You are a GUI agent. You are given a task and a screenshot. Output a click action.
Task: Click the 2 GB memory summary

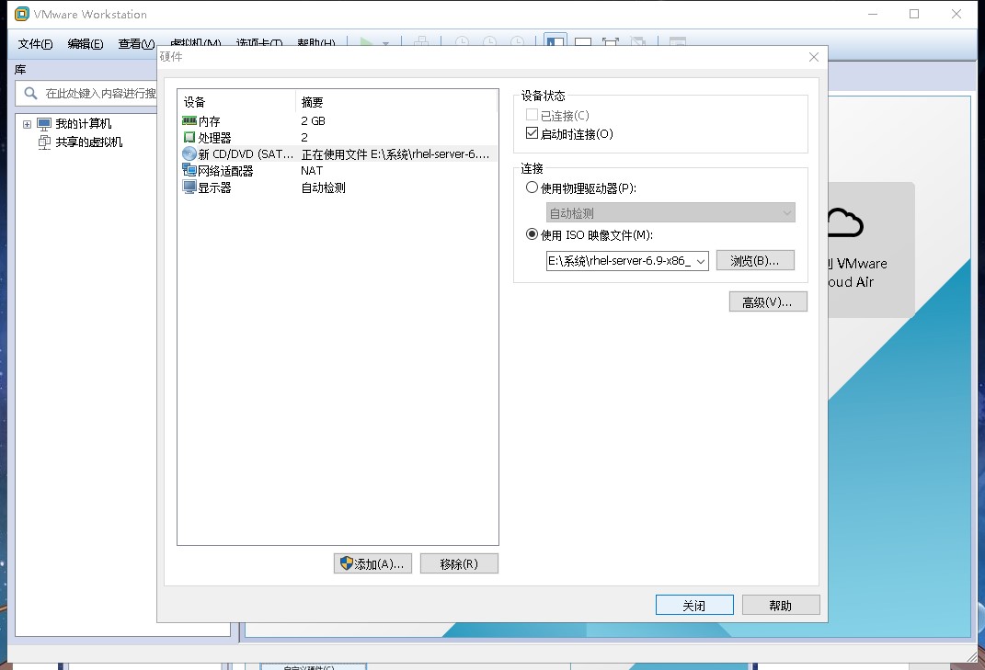(x=313, y=120)
